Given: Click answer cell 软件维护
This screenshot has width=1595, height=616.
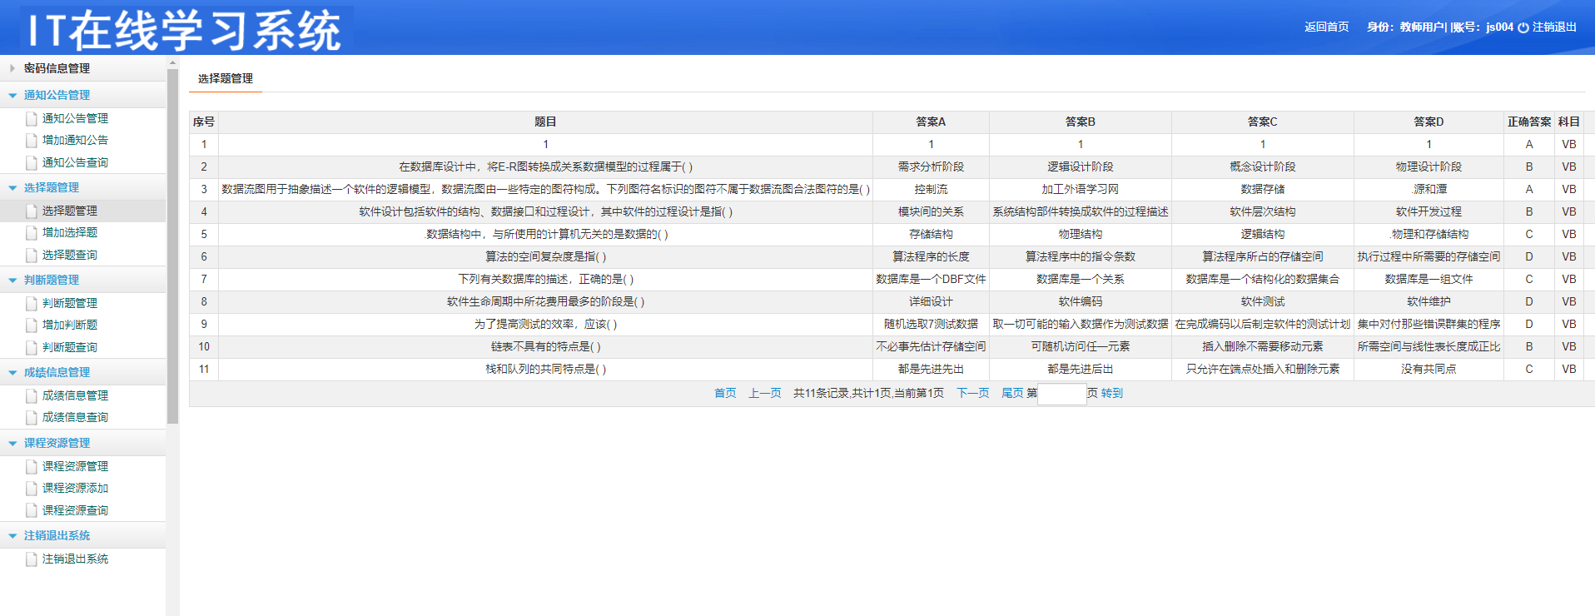Looking at the screenshot, I should pyautogui.click(x=1429, y=301).
